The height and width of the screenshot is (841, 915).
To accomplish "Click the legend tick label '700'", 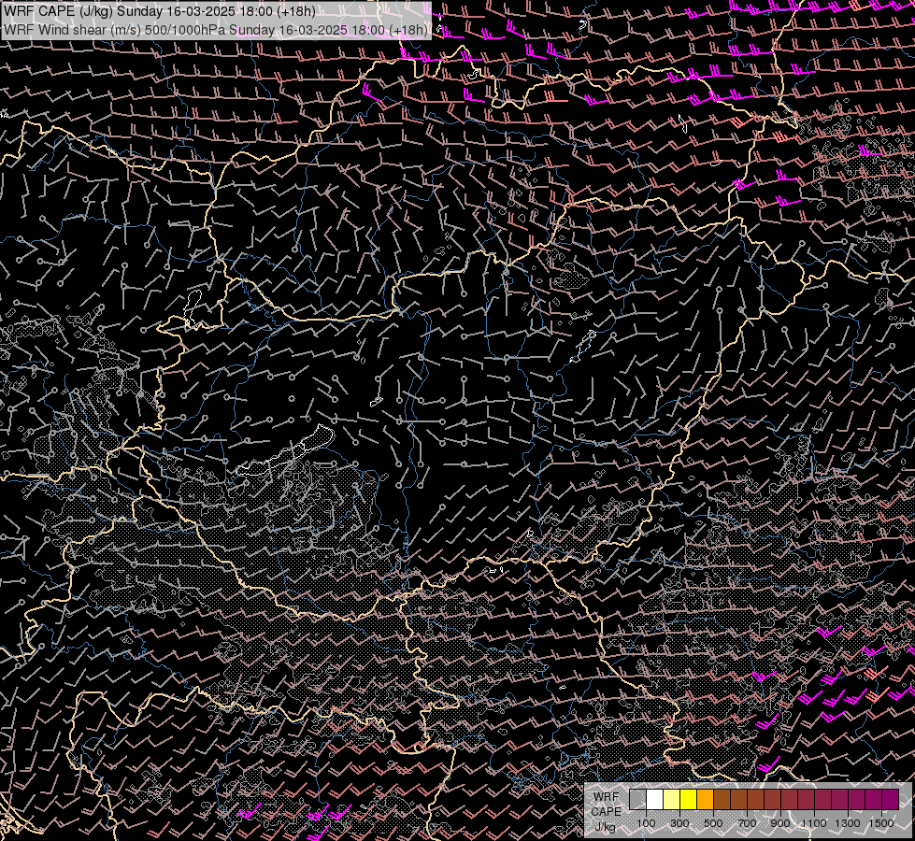I will pyautogui.click(x=747, y=823).
